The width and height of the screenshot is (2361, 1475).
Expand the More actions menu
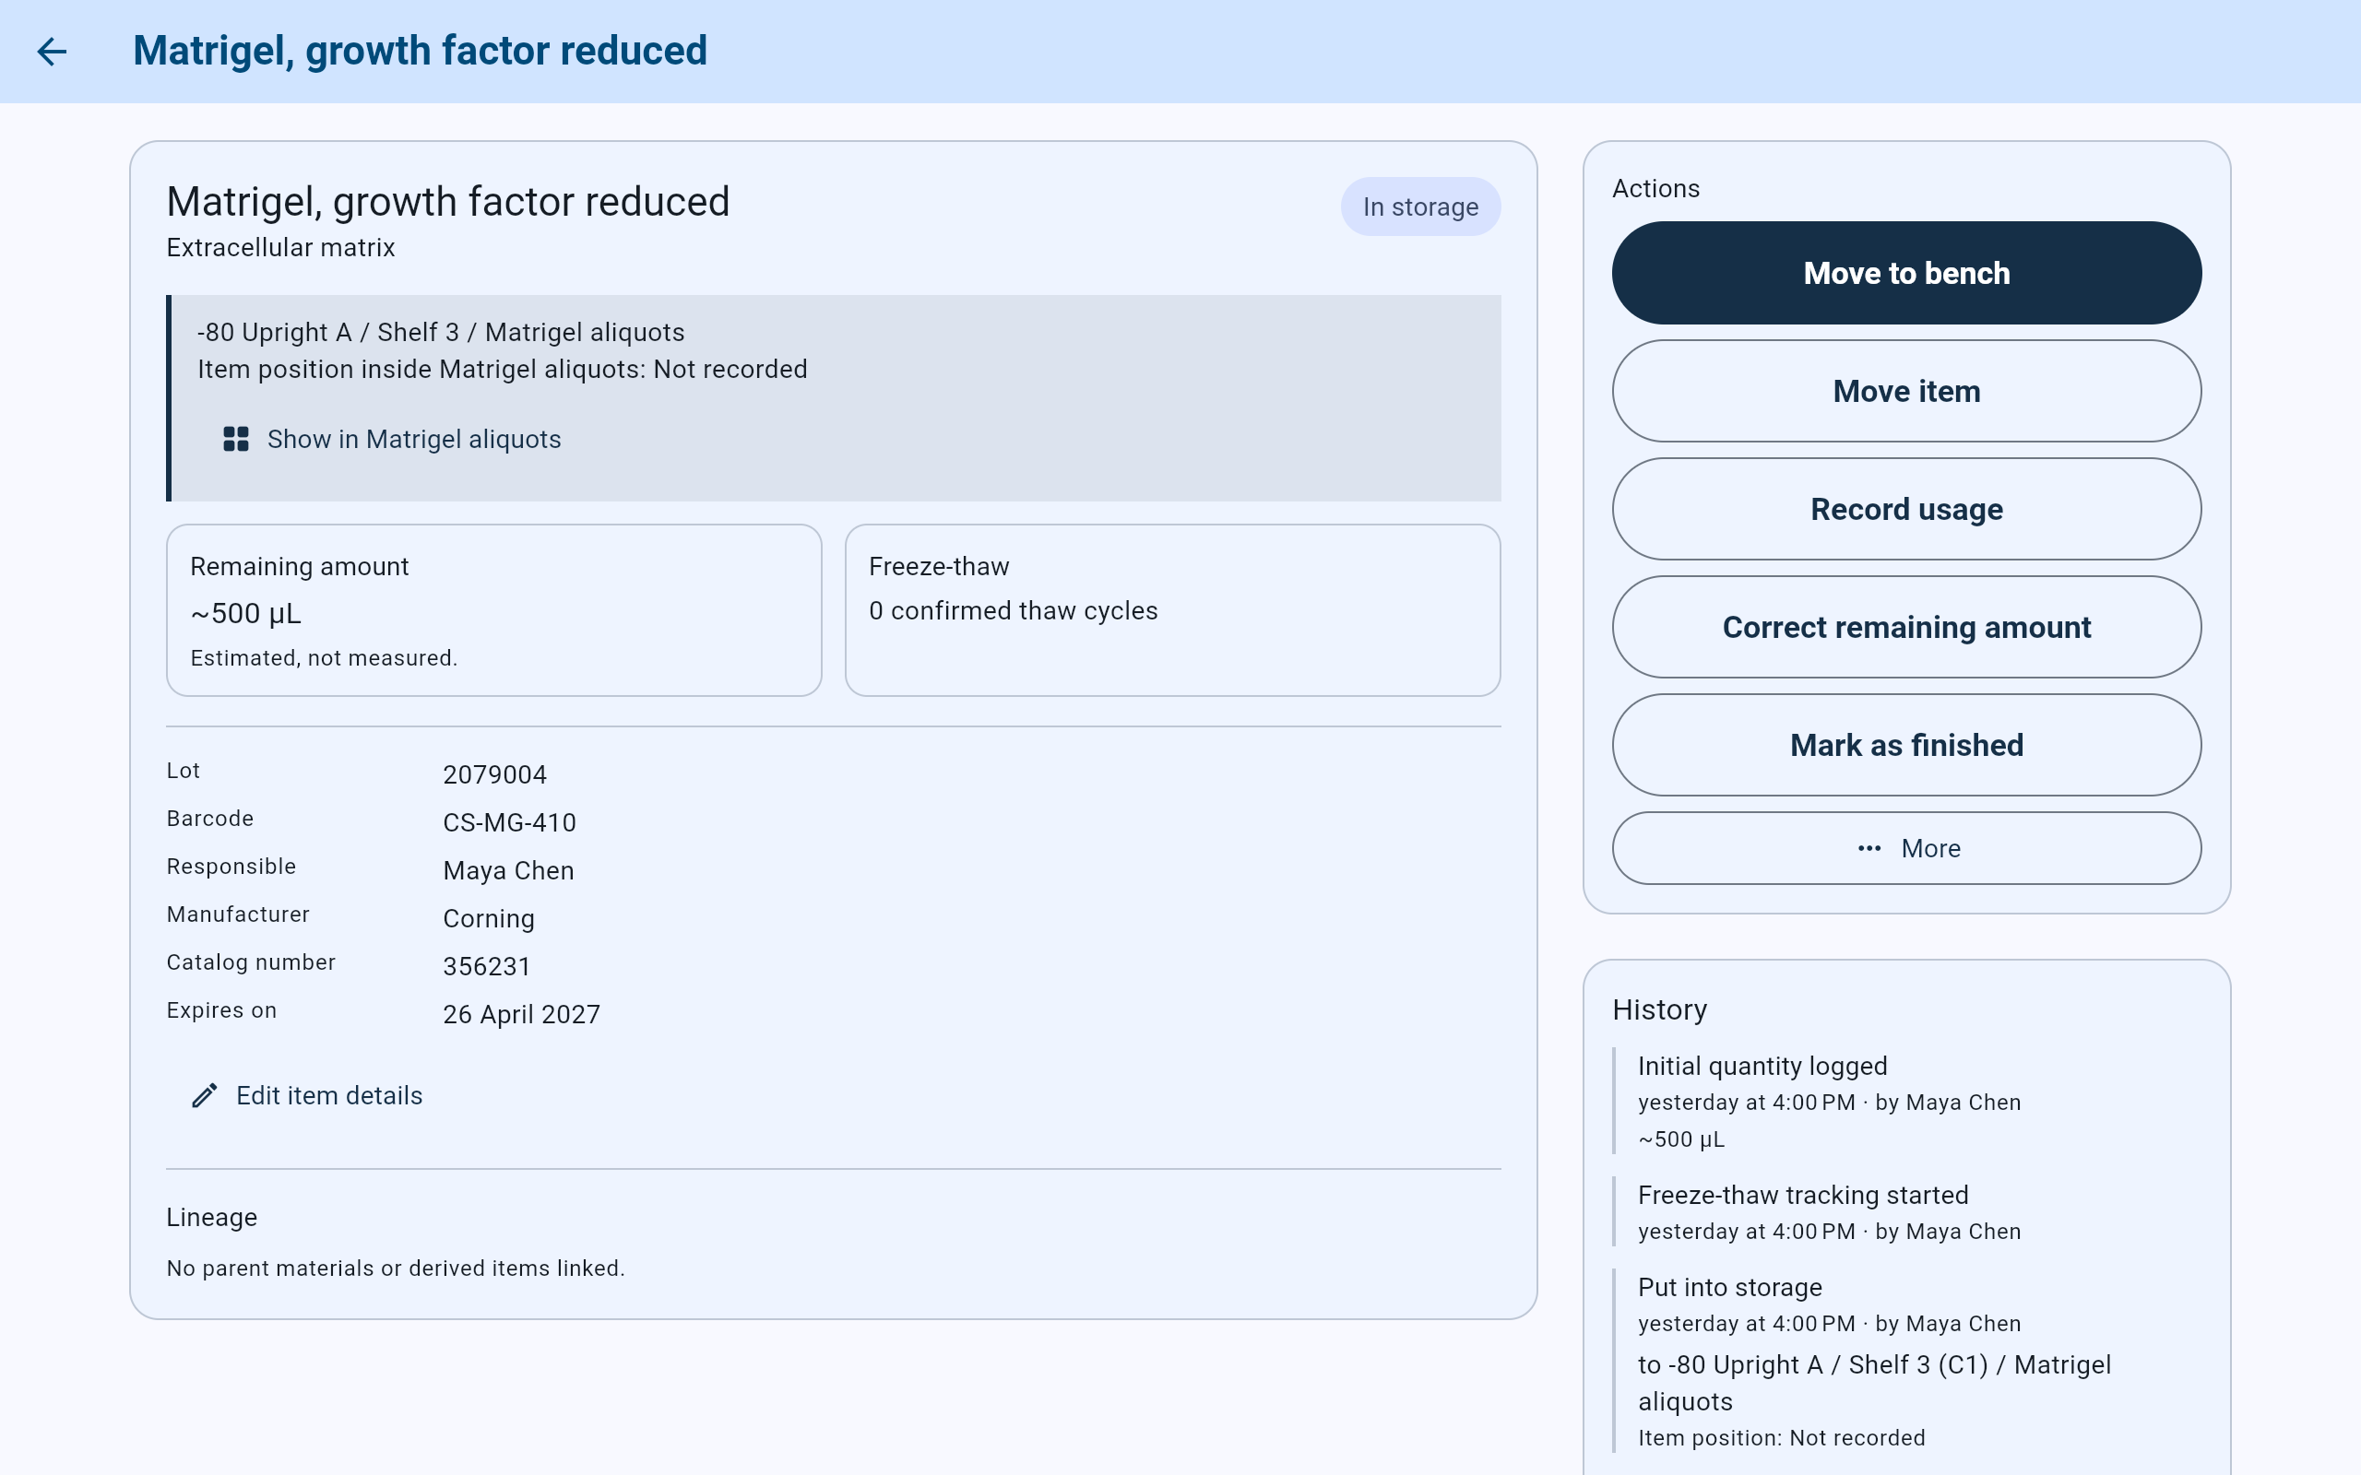[x=1906, y=849]
